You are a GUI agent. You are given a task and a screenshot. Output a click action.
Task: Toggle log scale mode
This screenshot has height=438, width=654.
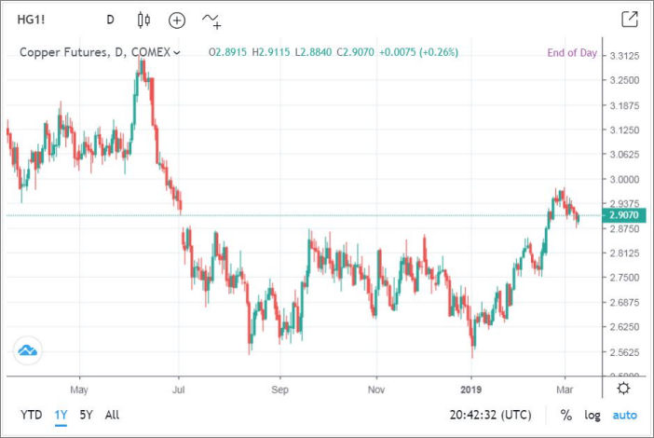tap(593, 415)
